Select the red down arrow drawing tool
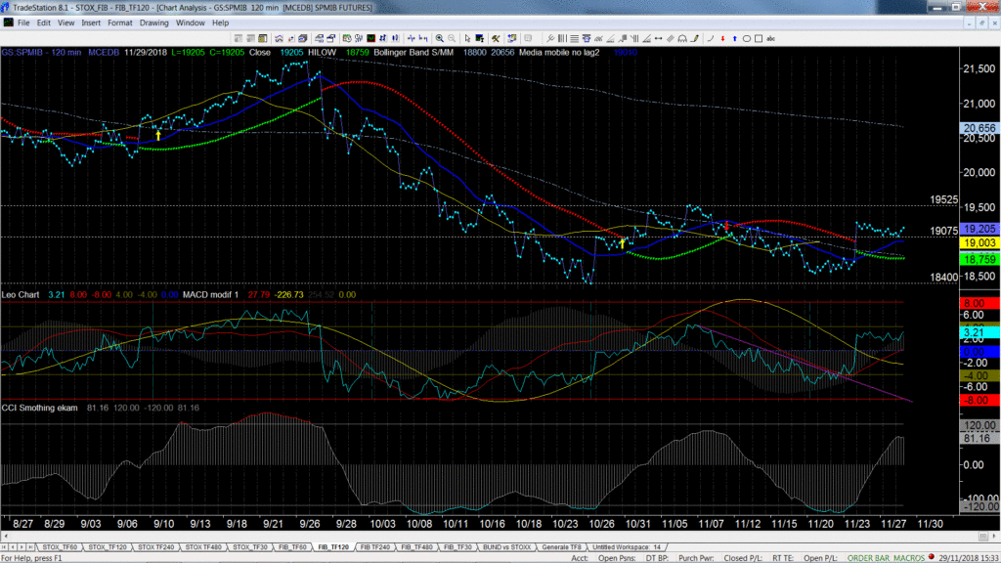 722,38
